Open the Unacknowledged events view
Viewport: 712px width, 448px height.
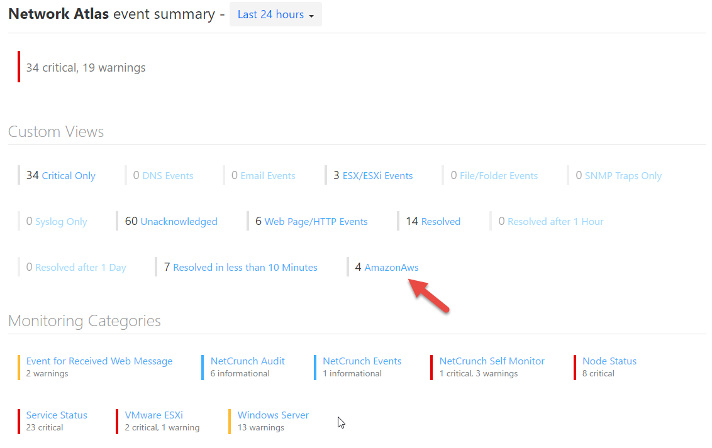178,221
